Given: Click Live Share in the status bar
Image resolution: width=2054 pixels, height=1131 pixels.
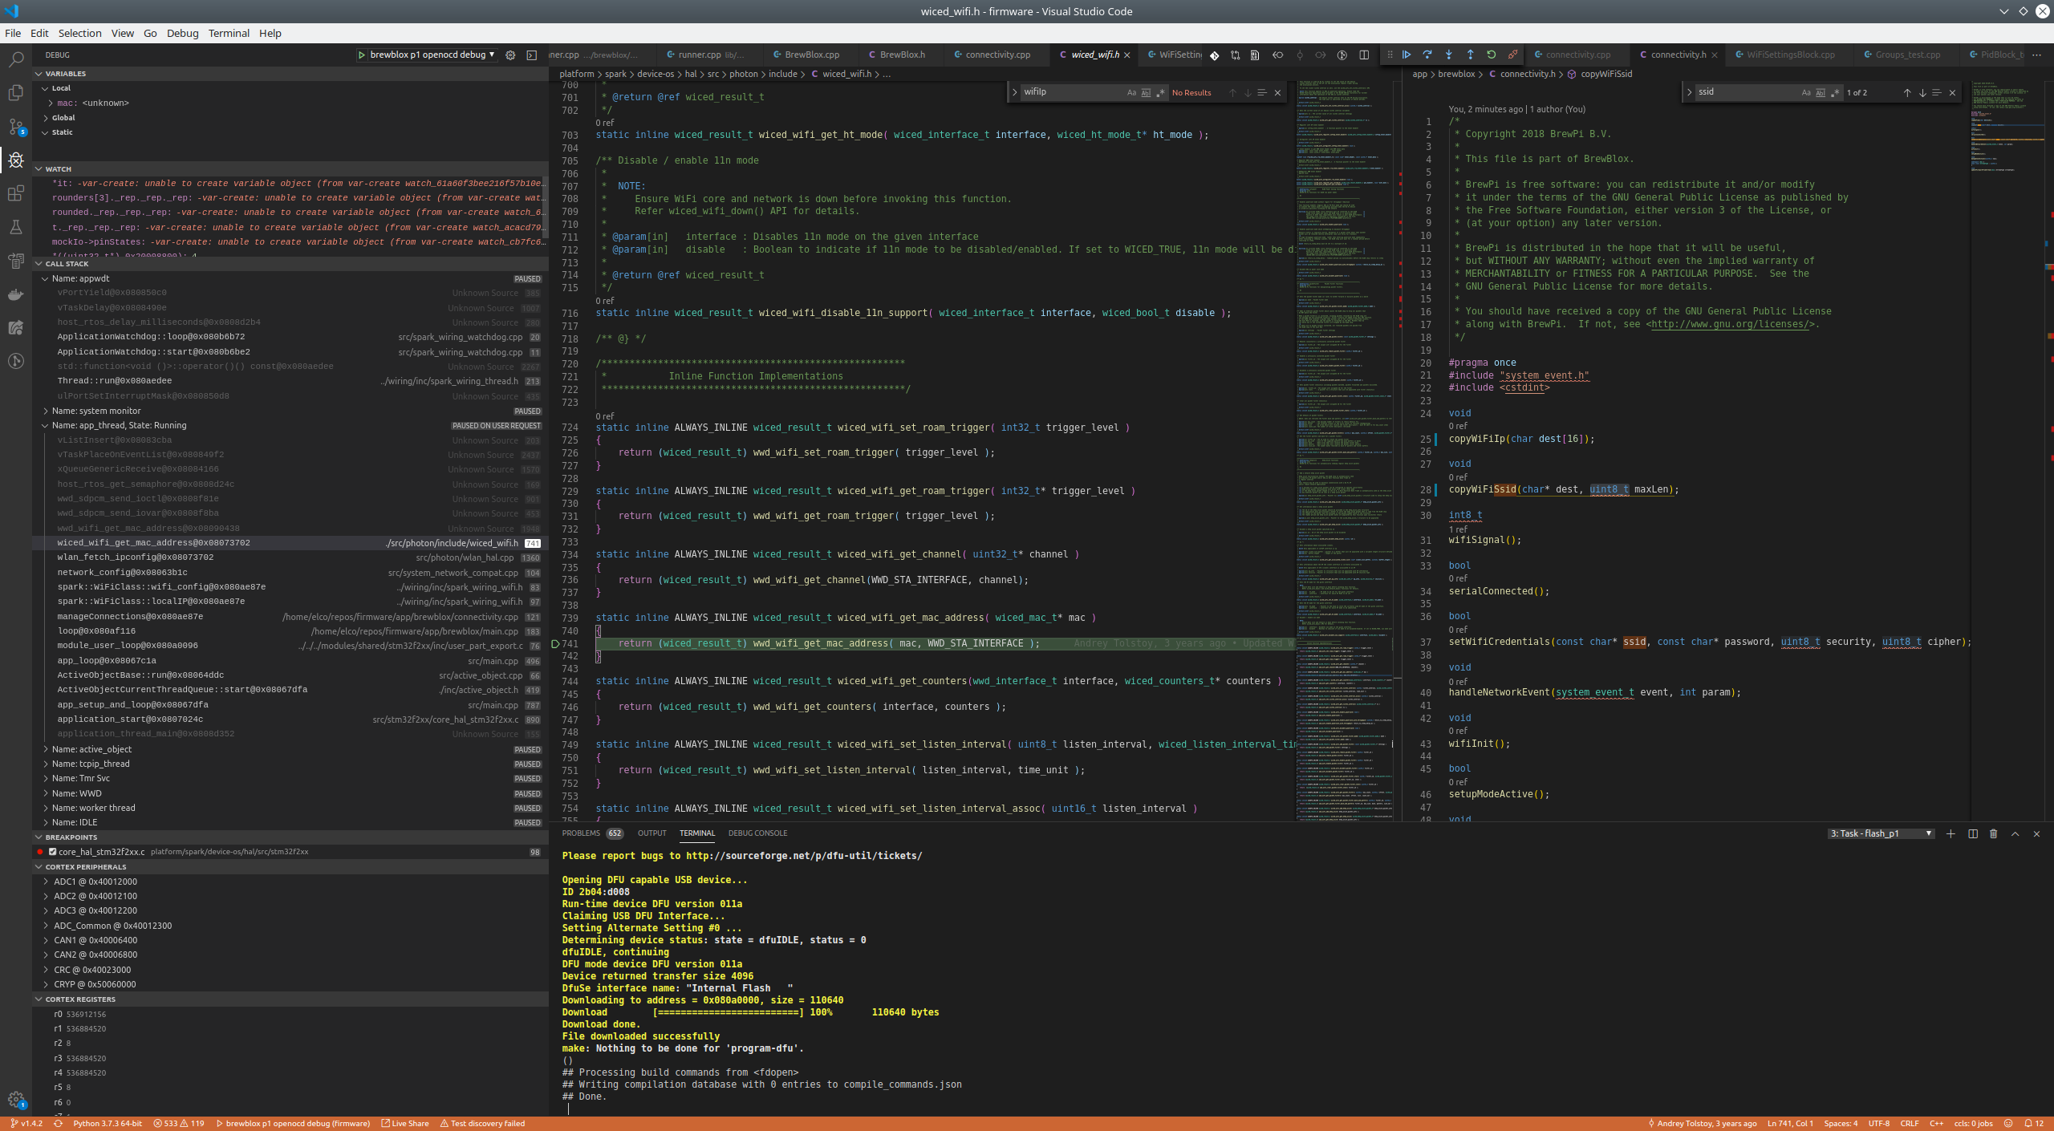Looking at the screenshot, I should (x=405, y=1123).
